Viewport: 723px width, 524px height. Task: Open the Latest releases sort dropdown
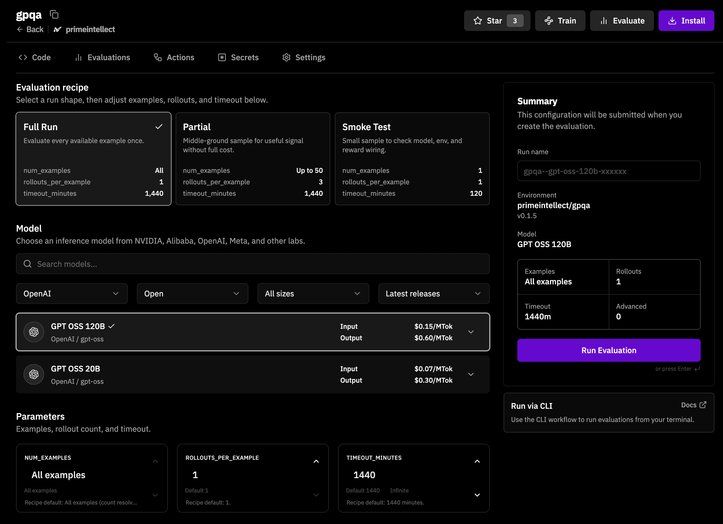(x=434, y=294)
